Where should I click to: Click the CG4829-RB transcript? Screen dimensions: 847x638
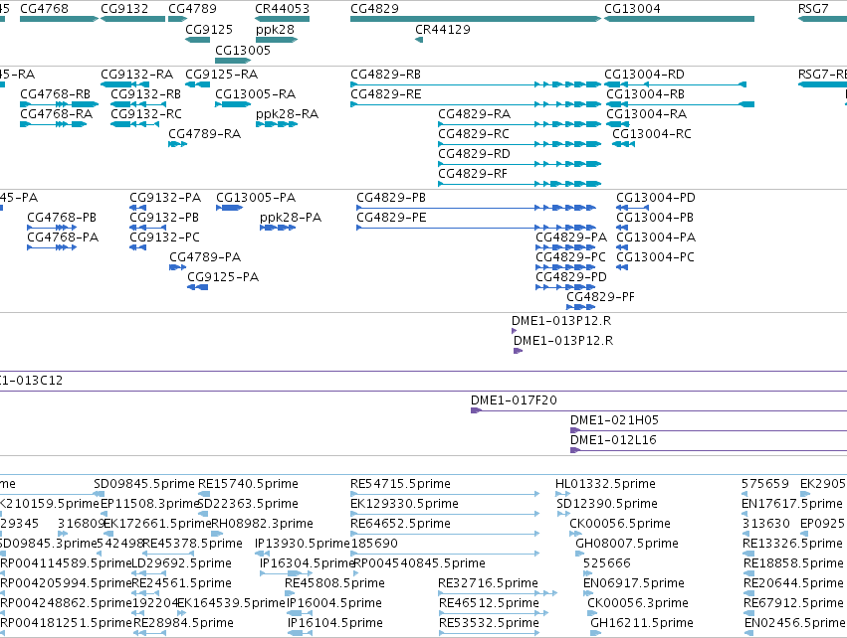pyautogui.click(x=476, y=84)
